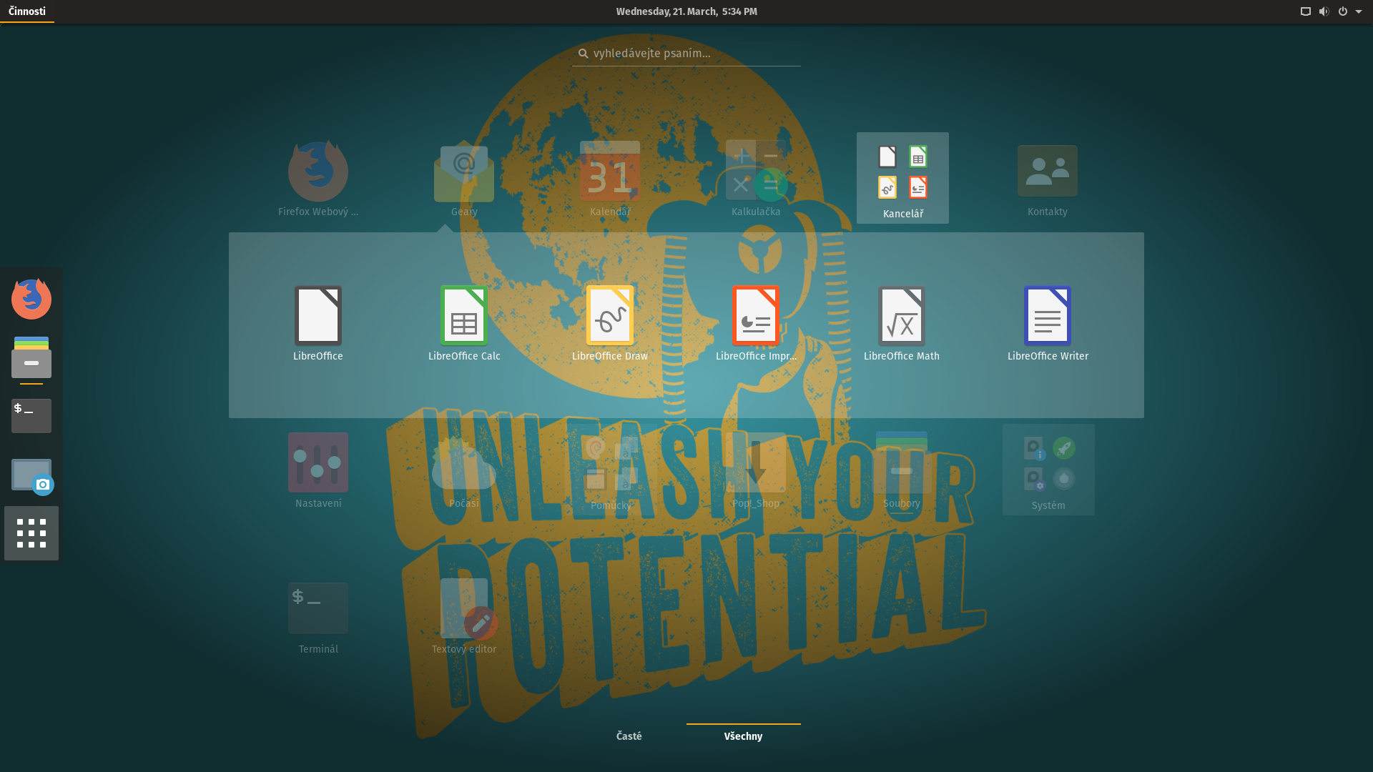Open system menu dropdown arrow
This screenshot has height=772, width=1373.
1359,11
